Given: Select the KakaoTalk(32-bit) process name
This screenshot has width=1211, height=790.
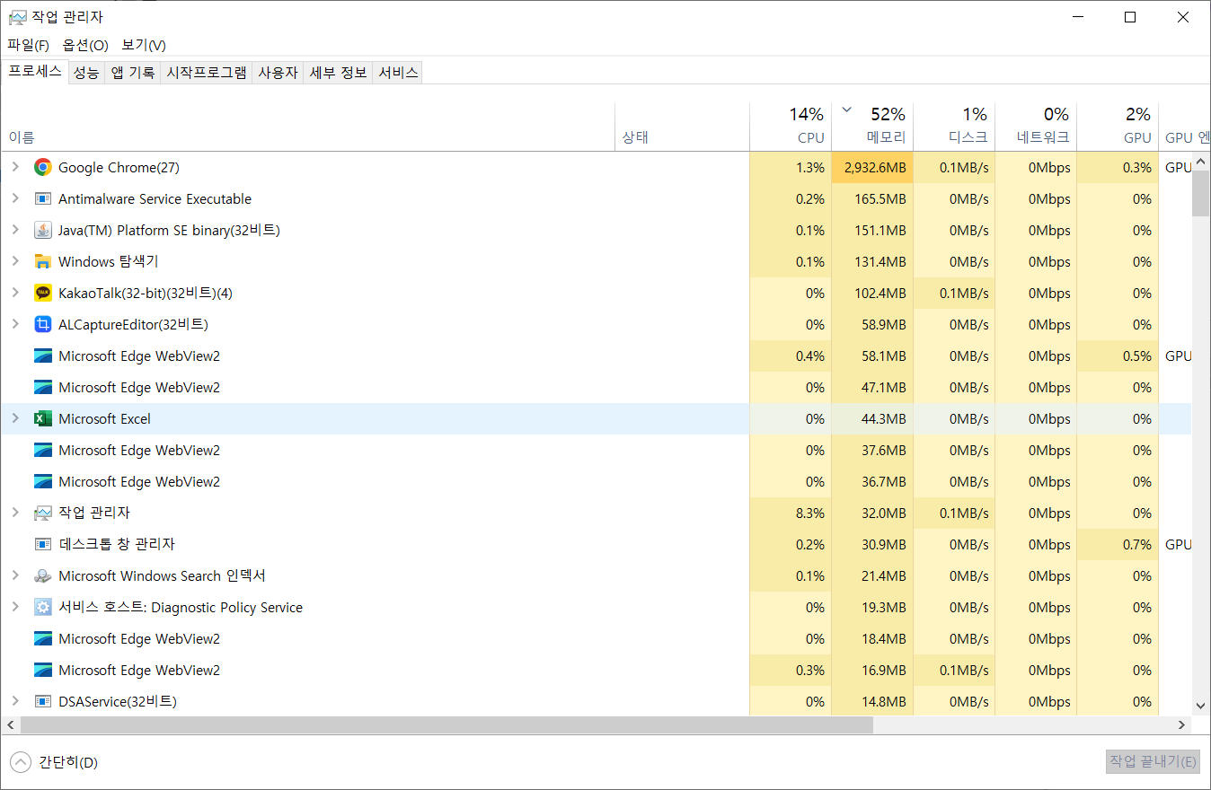Looking at the screenshot, I should [146, 293].
